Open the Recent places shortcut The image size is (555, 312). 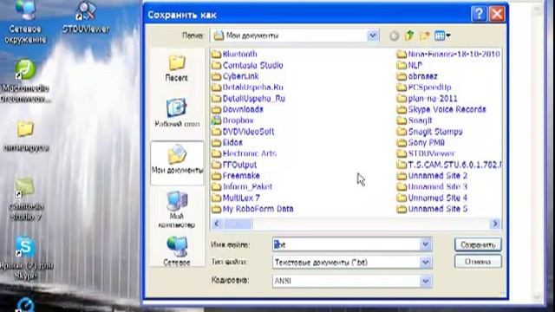[177, 68]
